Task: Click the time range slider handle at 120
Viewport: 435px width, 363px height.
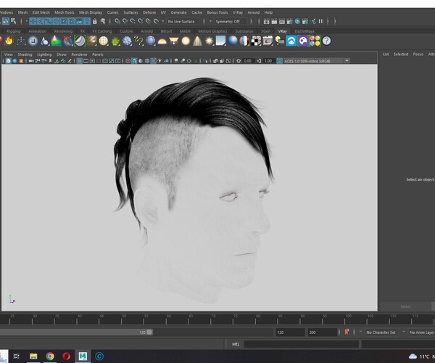Action: click(x=149, y=333)
